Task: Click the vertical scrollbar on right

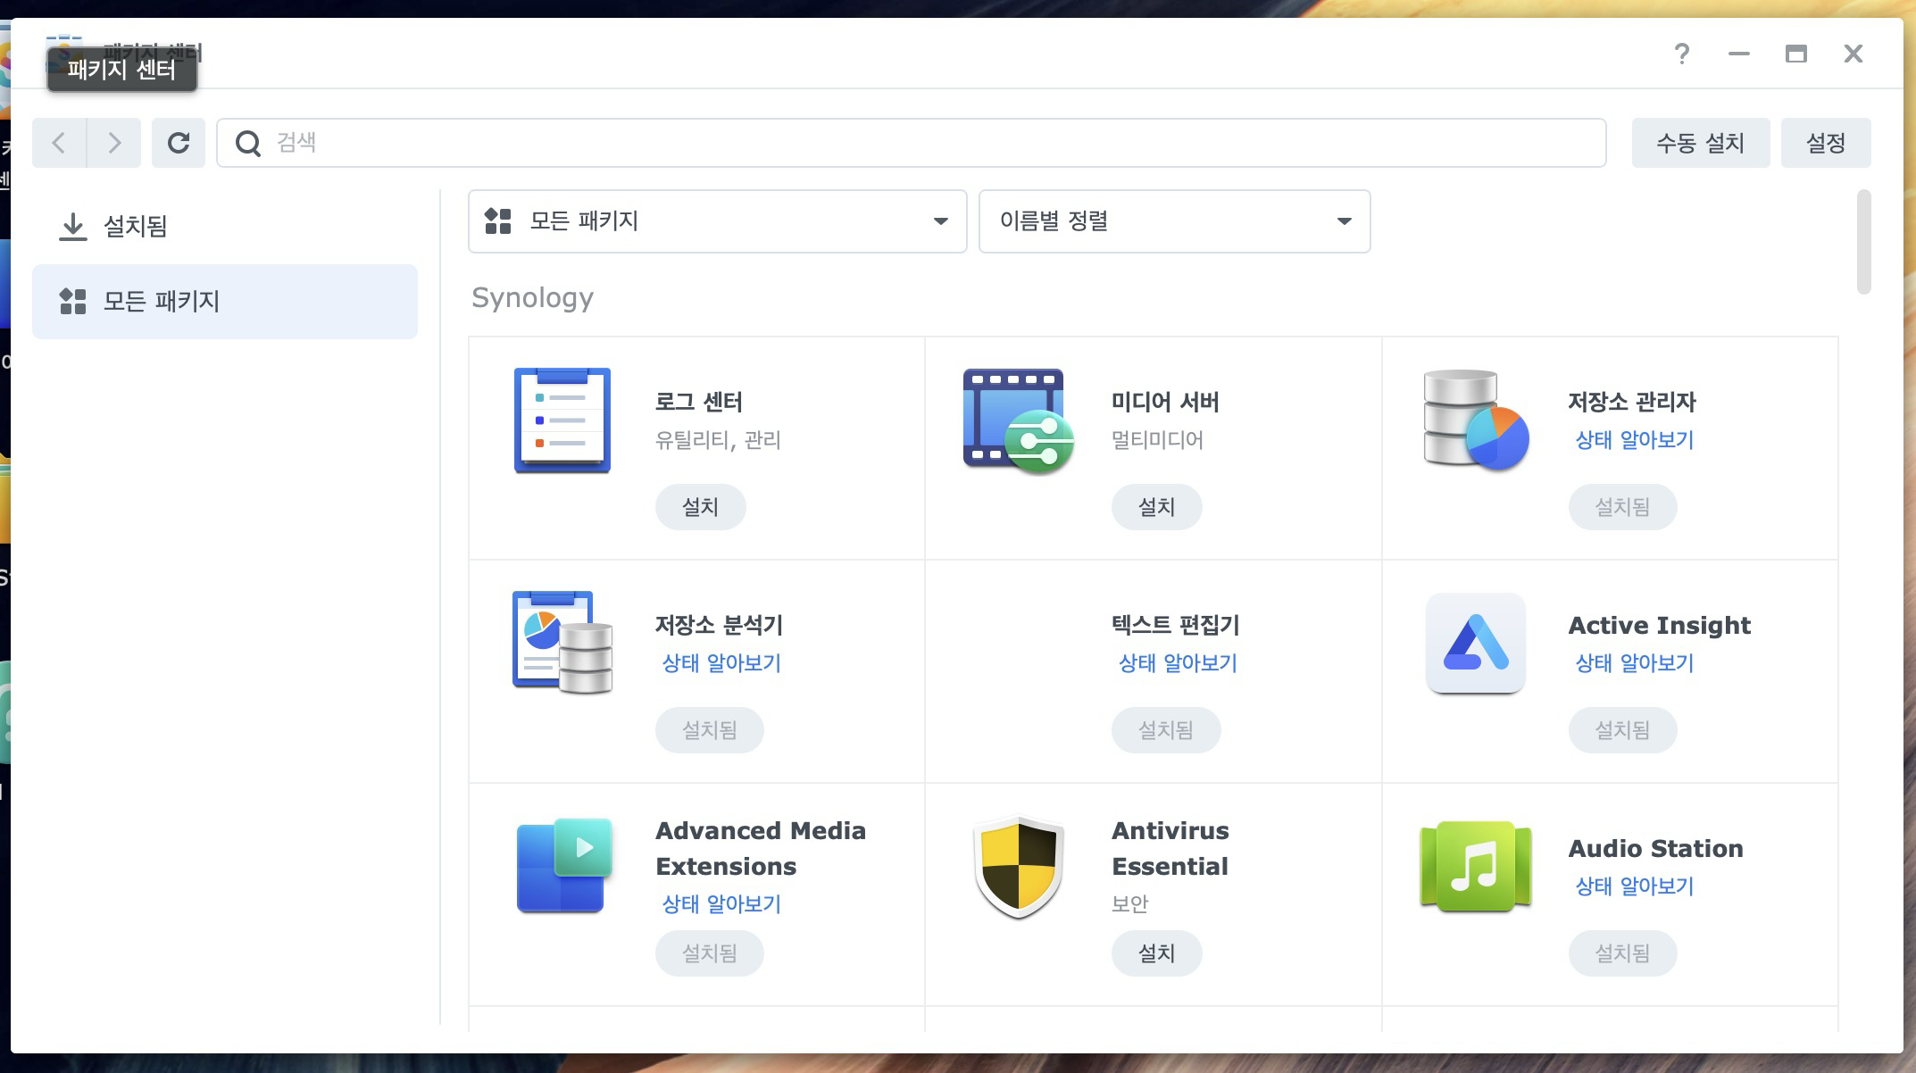Action: (x=1862, y=243)
